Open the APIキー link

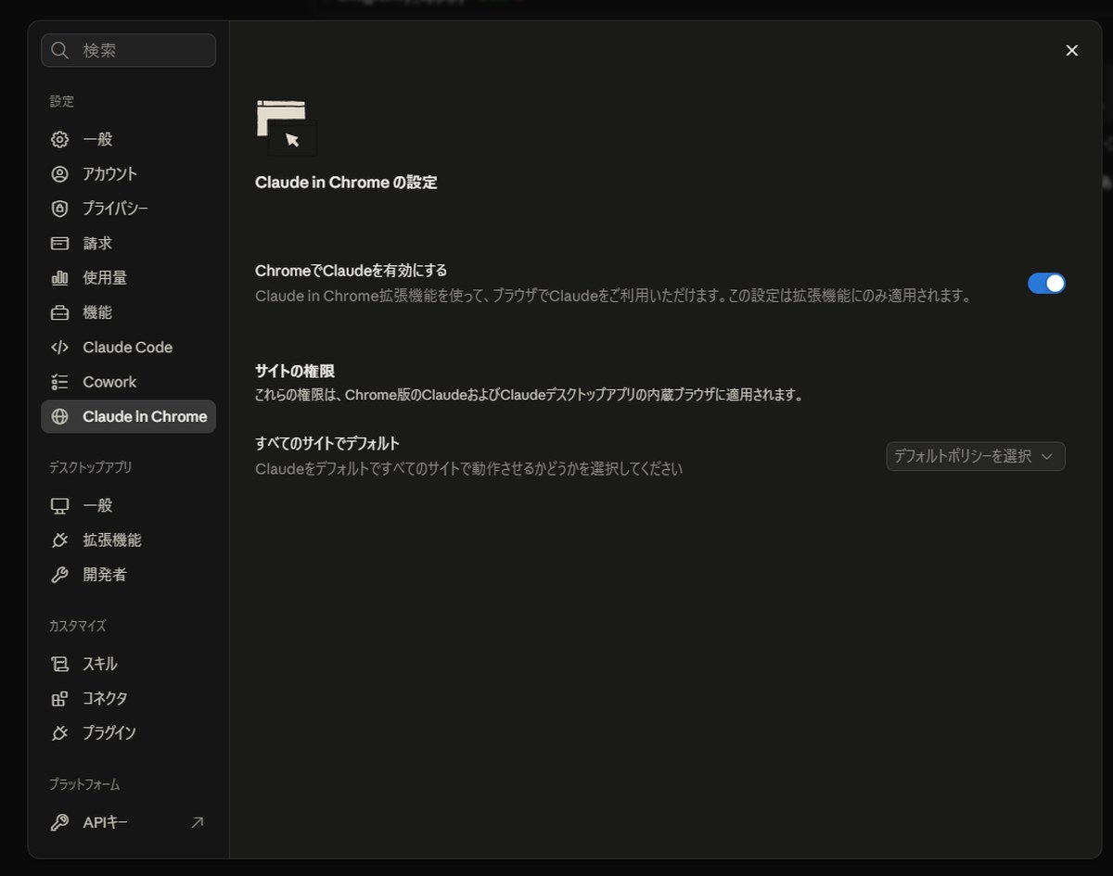[128, 822]
